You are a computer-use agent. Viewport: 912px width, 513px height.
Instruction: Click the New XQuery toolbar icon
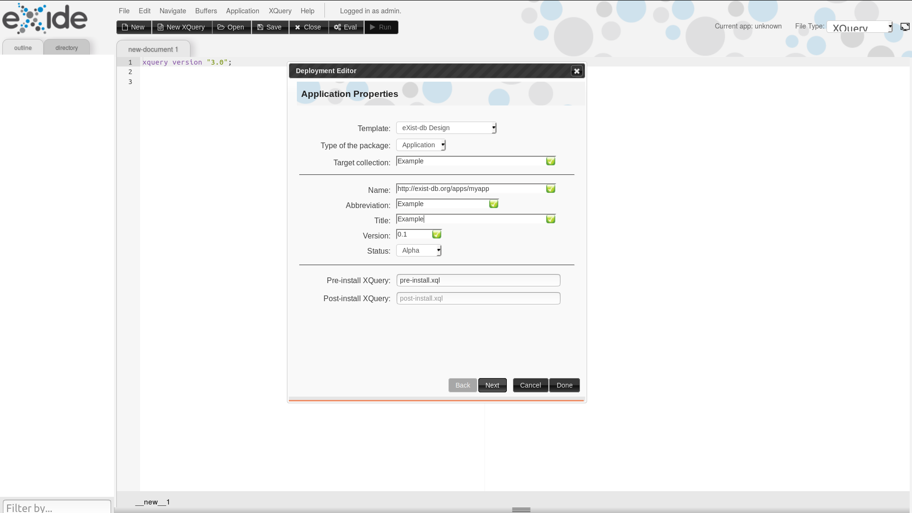[161, 27]
